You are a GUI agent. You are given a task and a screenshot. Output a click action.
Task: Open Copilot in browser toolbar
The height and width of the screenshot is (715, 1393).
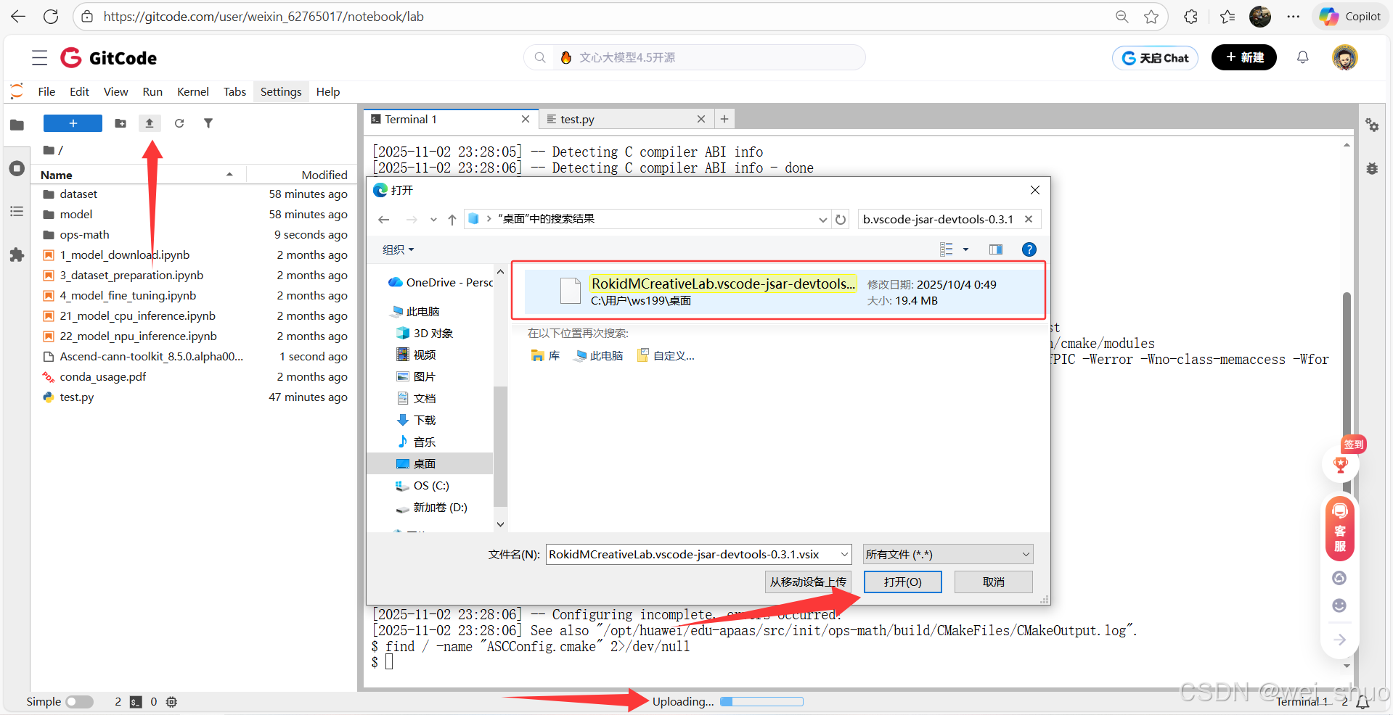[1350, 17]
